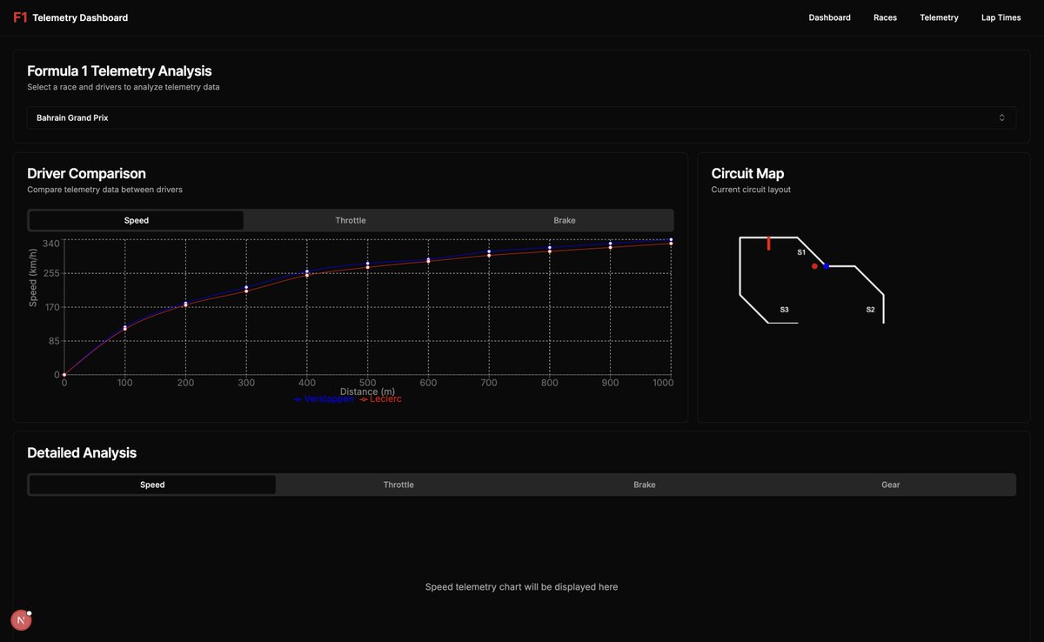Image resolution: width=1044 pixels, height=642 pixels.
Task: Open the Telemetry navigation link
Action: pyautogui.click(x=939, y=17)
